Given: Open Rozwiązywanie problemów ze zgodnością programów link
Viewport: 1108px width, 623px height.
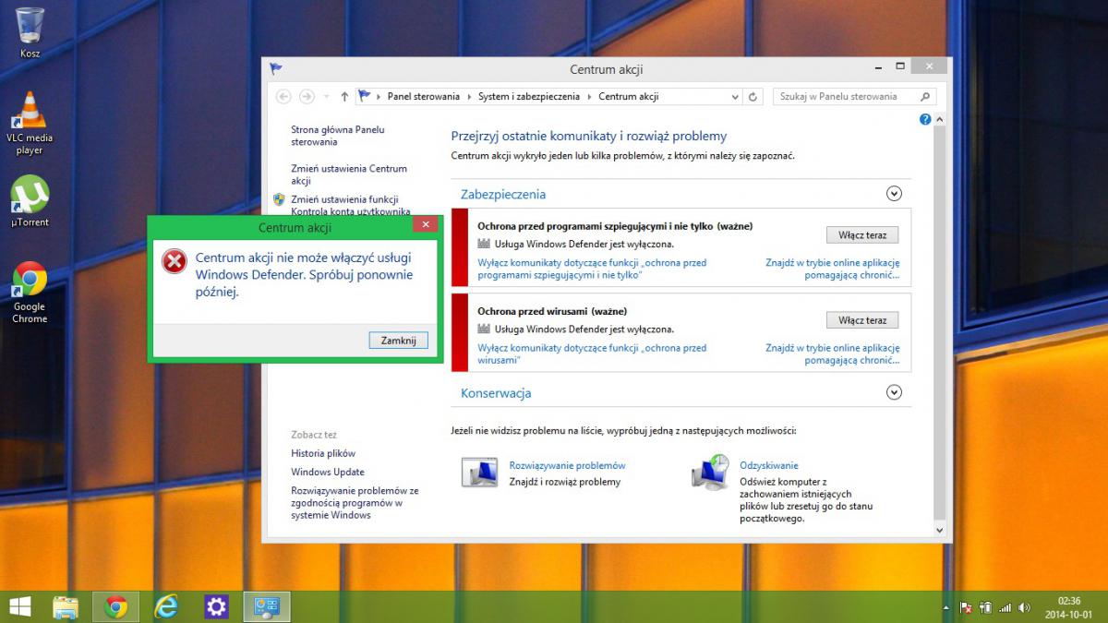Looking at the screenshot, I should click(355, 503).
